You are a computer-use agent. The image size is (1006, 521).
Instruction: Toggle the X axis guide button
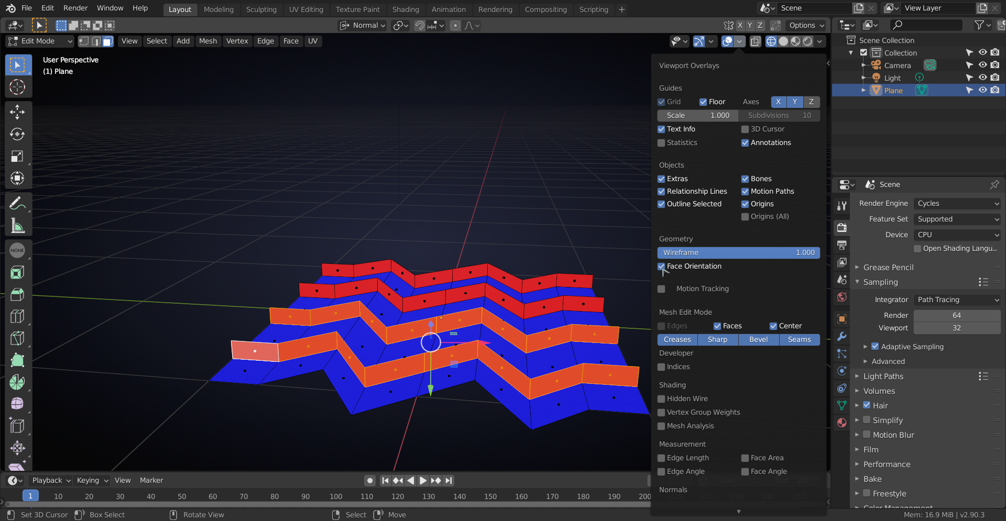click(x=778, y=102)
